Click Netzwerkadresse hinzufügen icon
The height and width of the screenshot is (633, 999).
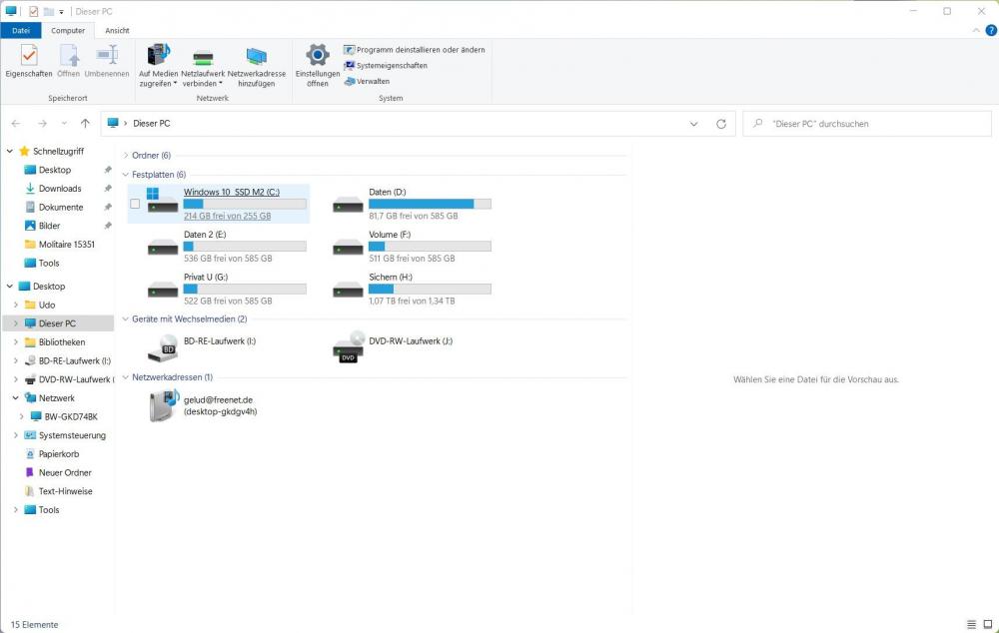pyautogui.click(x=257, y=56)
